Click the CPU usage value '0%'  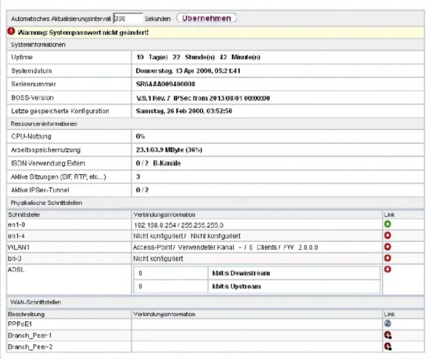coord(141,137)
